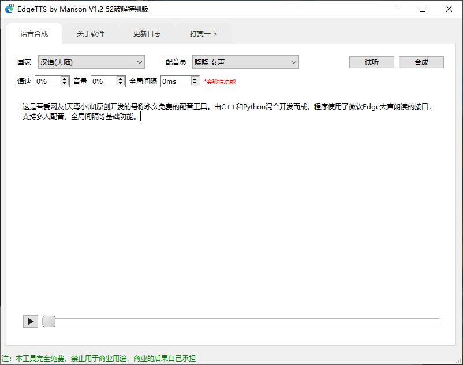Screen dimensions: 463x365
Task: Open the 更新日志 tab
Action: click(146, 34)
